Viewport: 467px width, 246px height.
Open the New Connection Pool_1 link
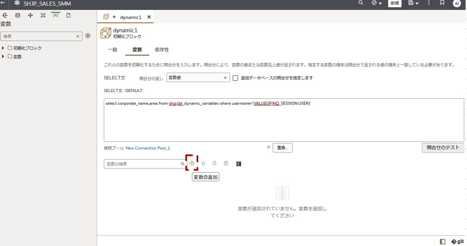[148, 148]
